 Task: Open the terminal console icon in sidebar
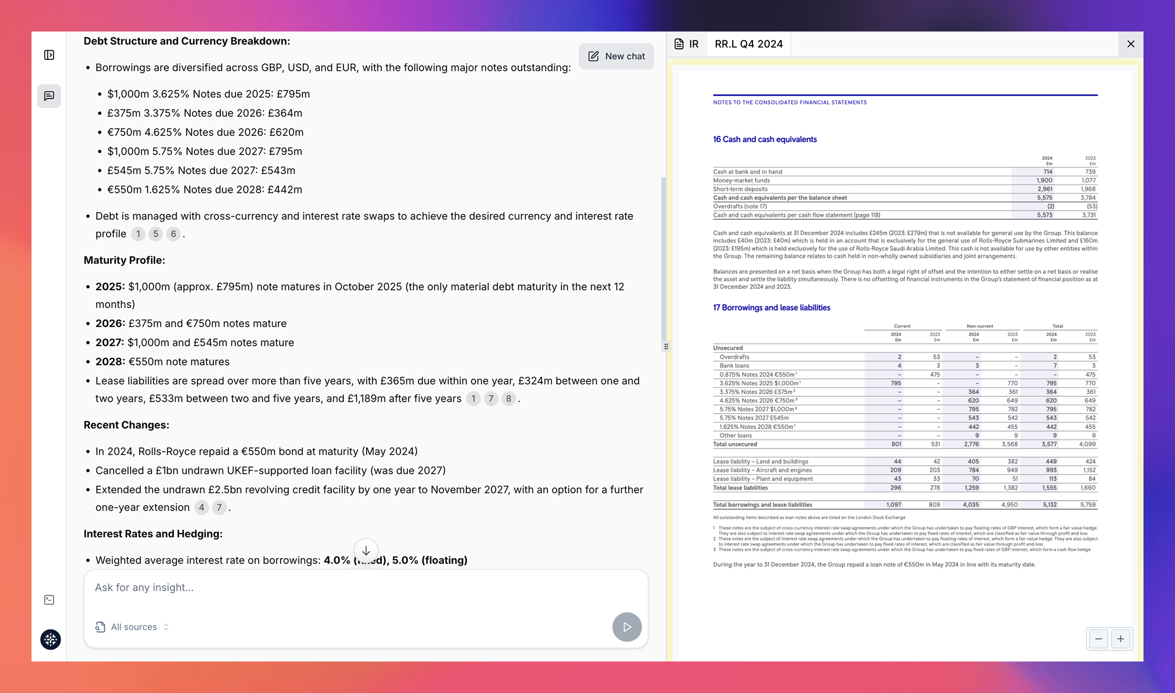point(49,600)
